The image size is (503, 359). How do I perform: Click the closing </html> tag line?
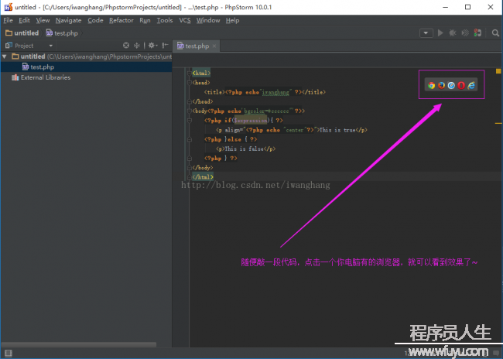[203, 176]
